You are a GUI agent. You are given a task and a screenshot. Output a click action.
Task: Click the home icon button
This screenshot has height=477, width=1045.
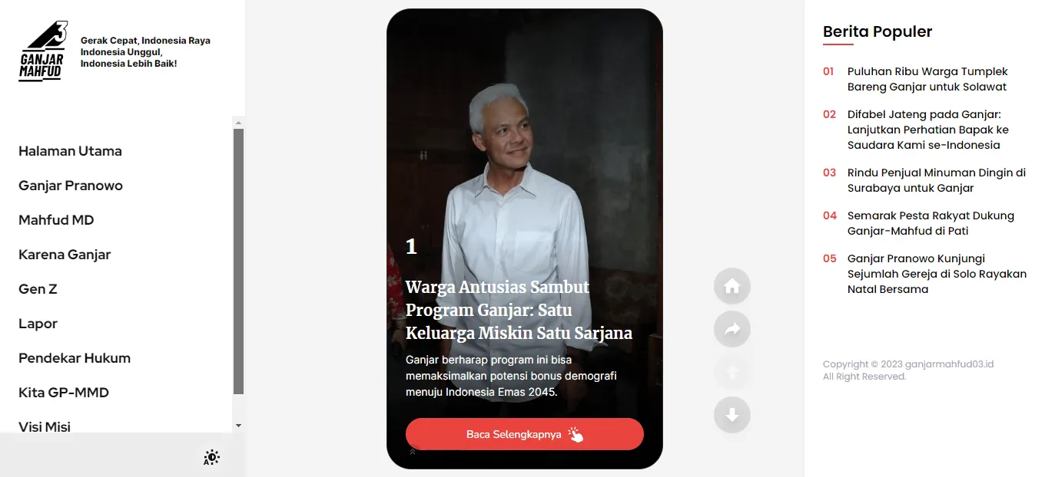pos(732,286)
